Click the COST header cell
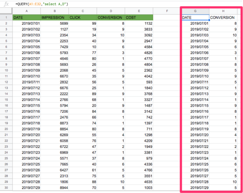 139,17
